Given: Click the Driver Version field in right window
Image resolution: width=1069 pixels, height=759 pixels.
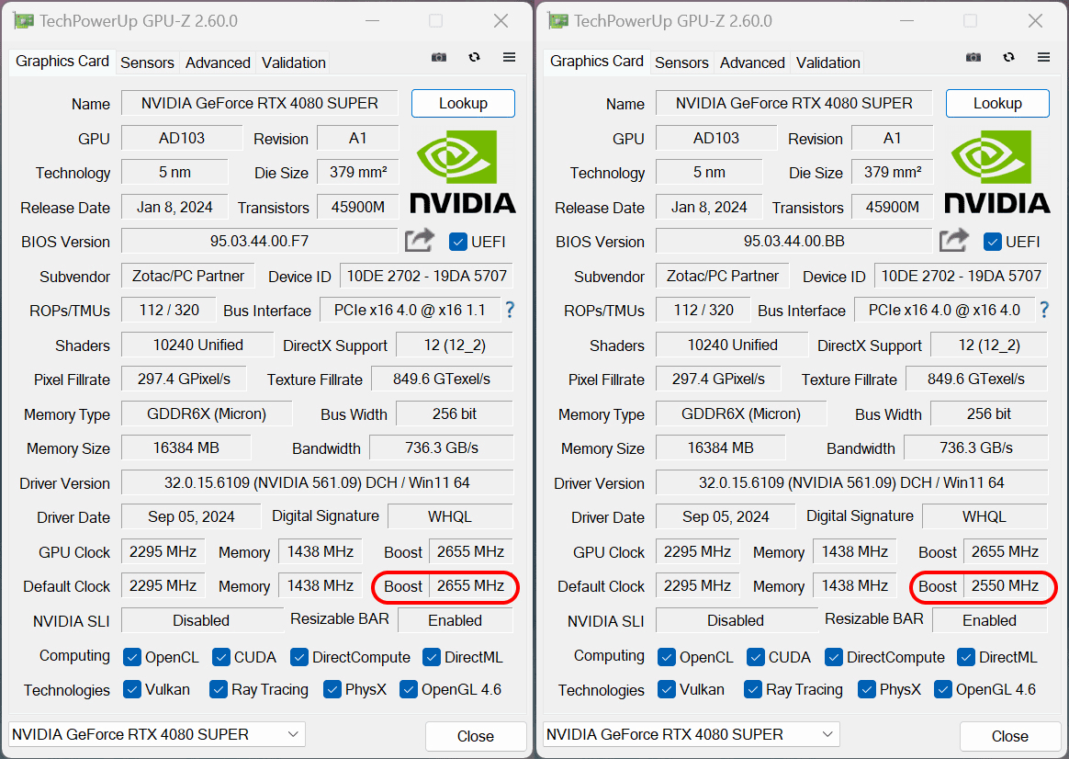Looking at the screenshot, I should pyautogui.click(x=851, y=482).
